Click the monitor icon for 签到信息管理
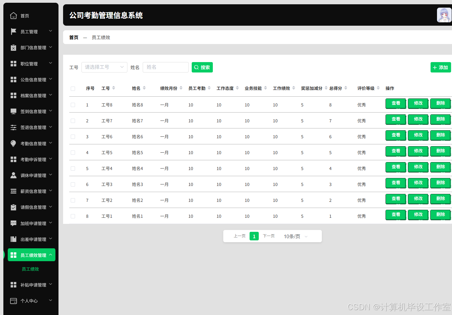This screenshot has height=315, width=452. (x=13, y=111)
